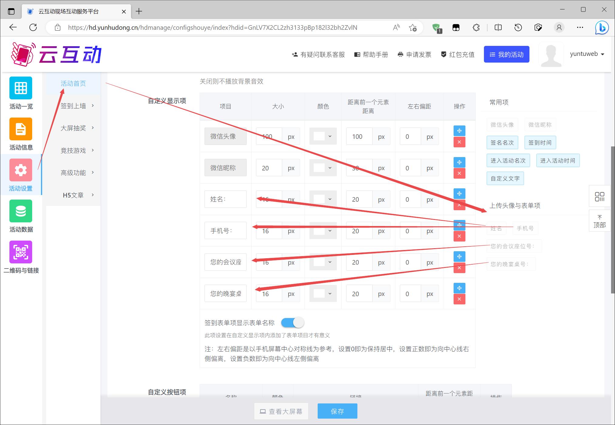This screenshot has height=425, width=615.
Task: Jump to the top with 顶部 button
Action: pyautogui.click(x=599, y=221)
